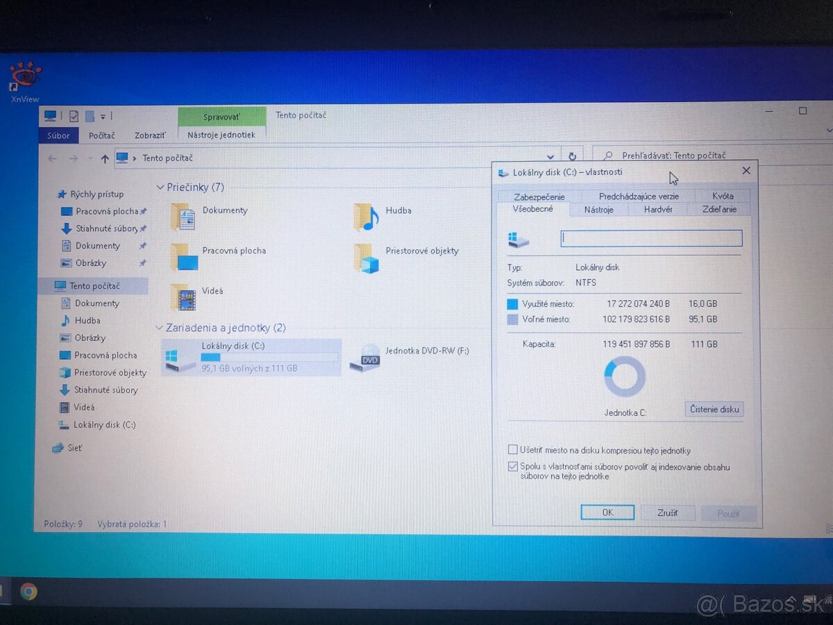Click the C: drive capacity pie chart
The width and height of the screenshot is (833, 625).
(624, 375)
